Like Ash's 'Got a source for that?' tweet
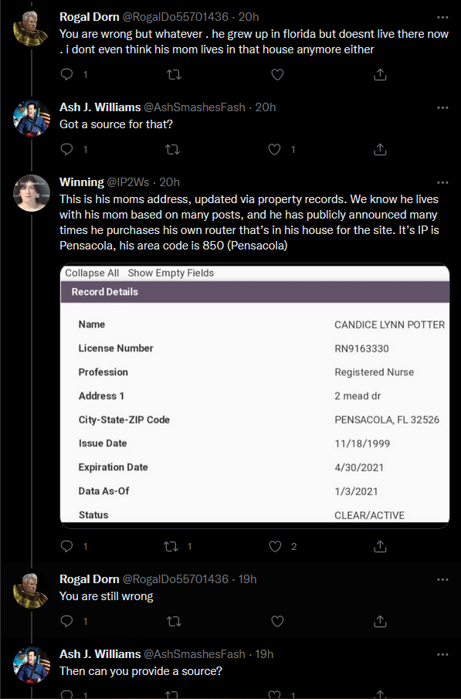 [x=274, y=149]
